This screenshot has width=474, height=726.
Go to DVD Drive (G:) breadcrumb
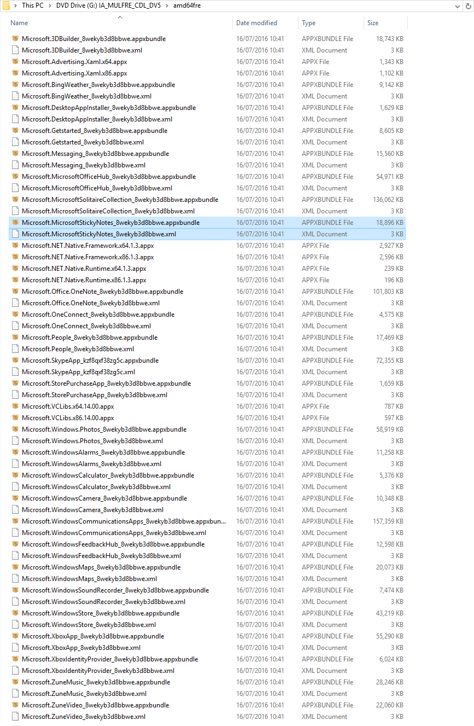(109, 5)
